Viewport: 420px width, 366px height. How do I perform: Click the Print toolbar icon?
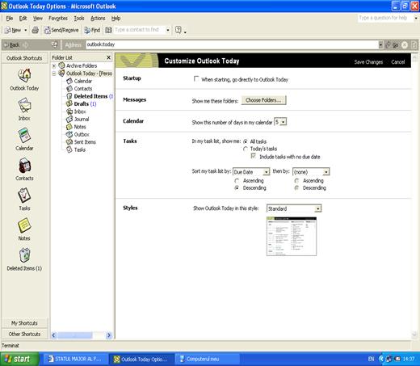36,30
